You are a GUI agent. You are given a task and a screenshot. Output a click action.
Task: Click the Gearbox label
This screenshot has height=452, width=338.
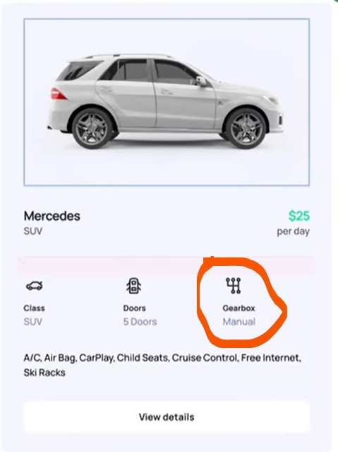(239, 308)
